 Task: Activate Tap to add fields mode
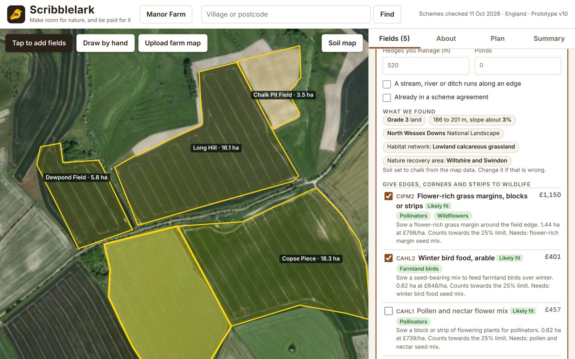pyautogui.click(x=39, y=43)
